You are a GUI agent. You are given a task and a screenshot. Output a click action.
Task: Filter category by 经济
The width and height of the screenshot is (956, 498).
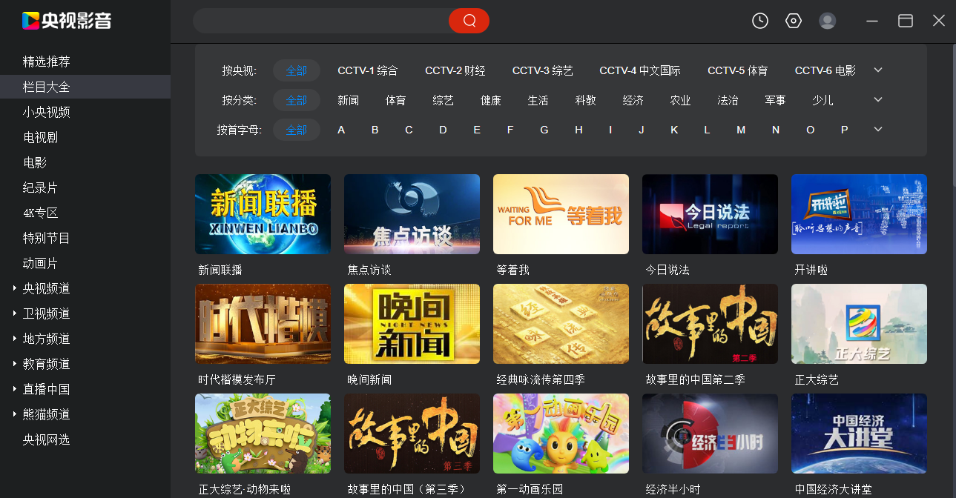[633, 100]
